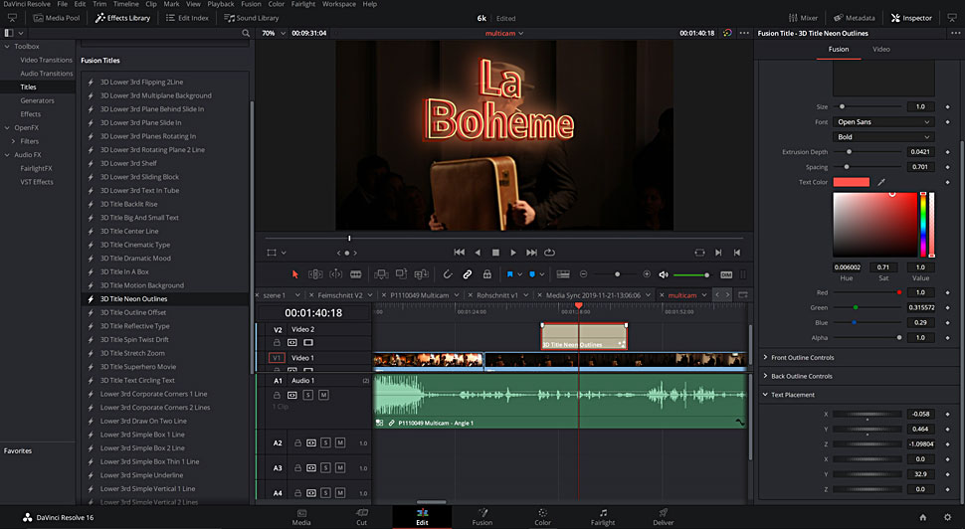Pick color with the eyedropper icon
The height and width of the screenshot is (529, 965).
[881, 182]
